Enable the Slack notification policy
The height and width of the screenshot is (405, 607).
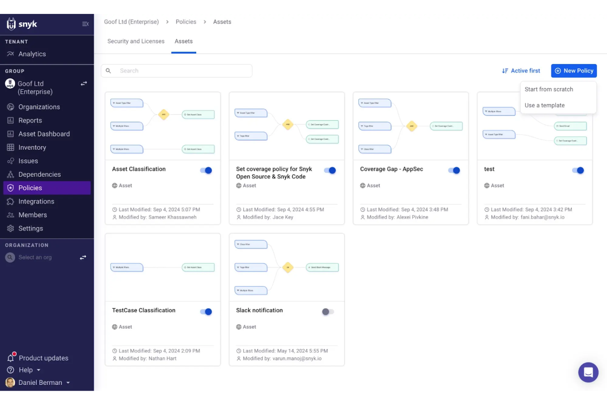click(x=328, y=311)
